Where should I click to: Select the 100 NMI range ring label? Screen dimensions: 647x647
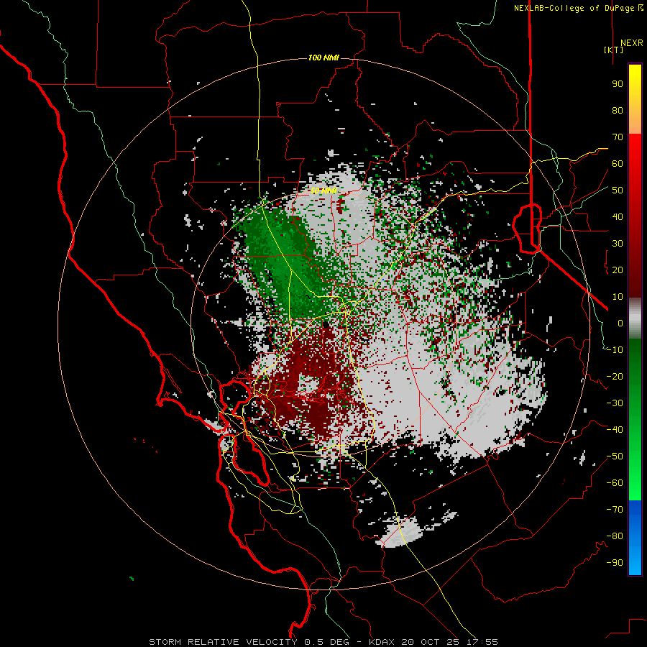point(323,58)
